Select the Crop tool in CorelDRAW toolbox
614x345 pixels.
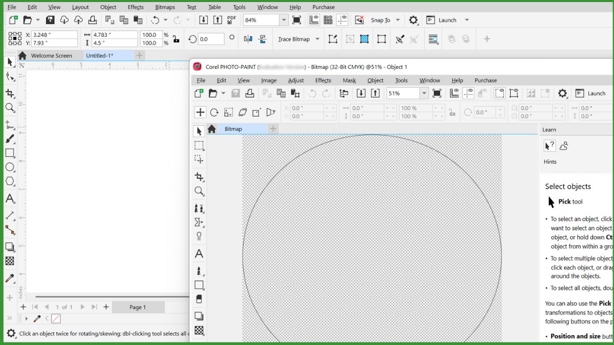tap(10, 93)
